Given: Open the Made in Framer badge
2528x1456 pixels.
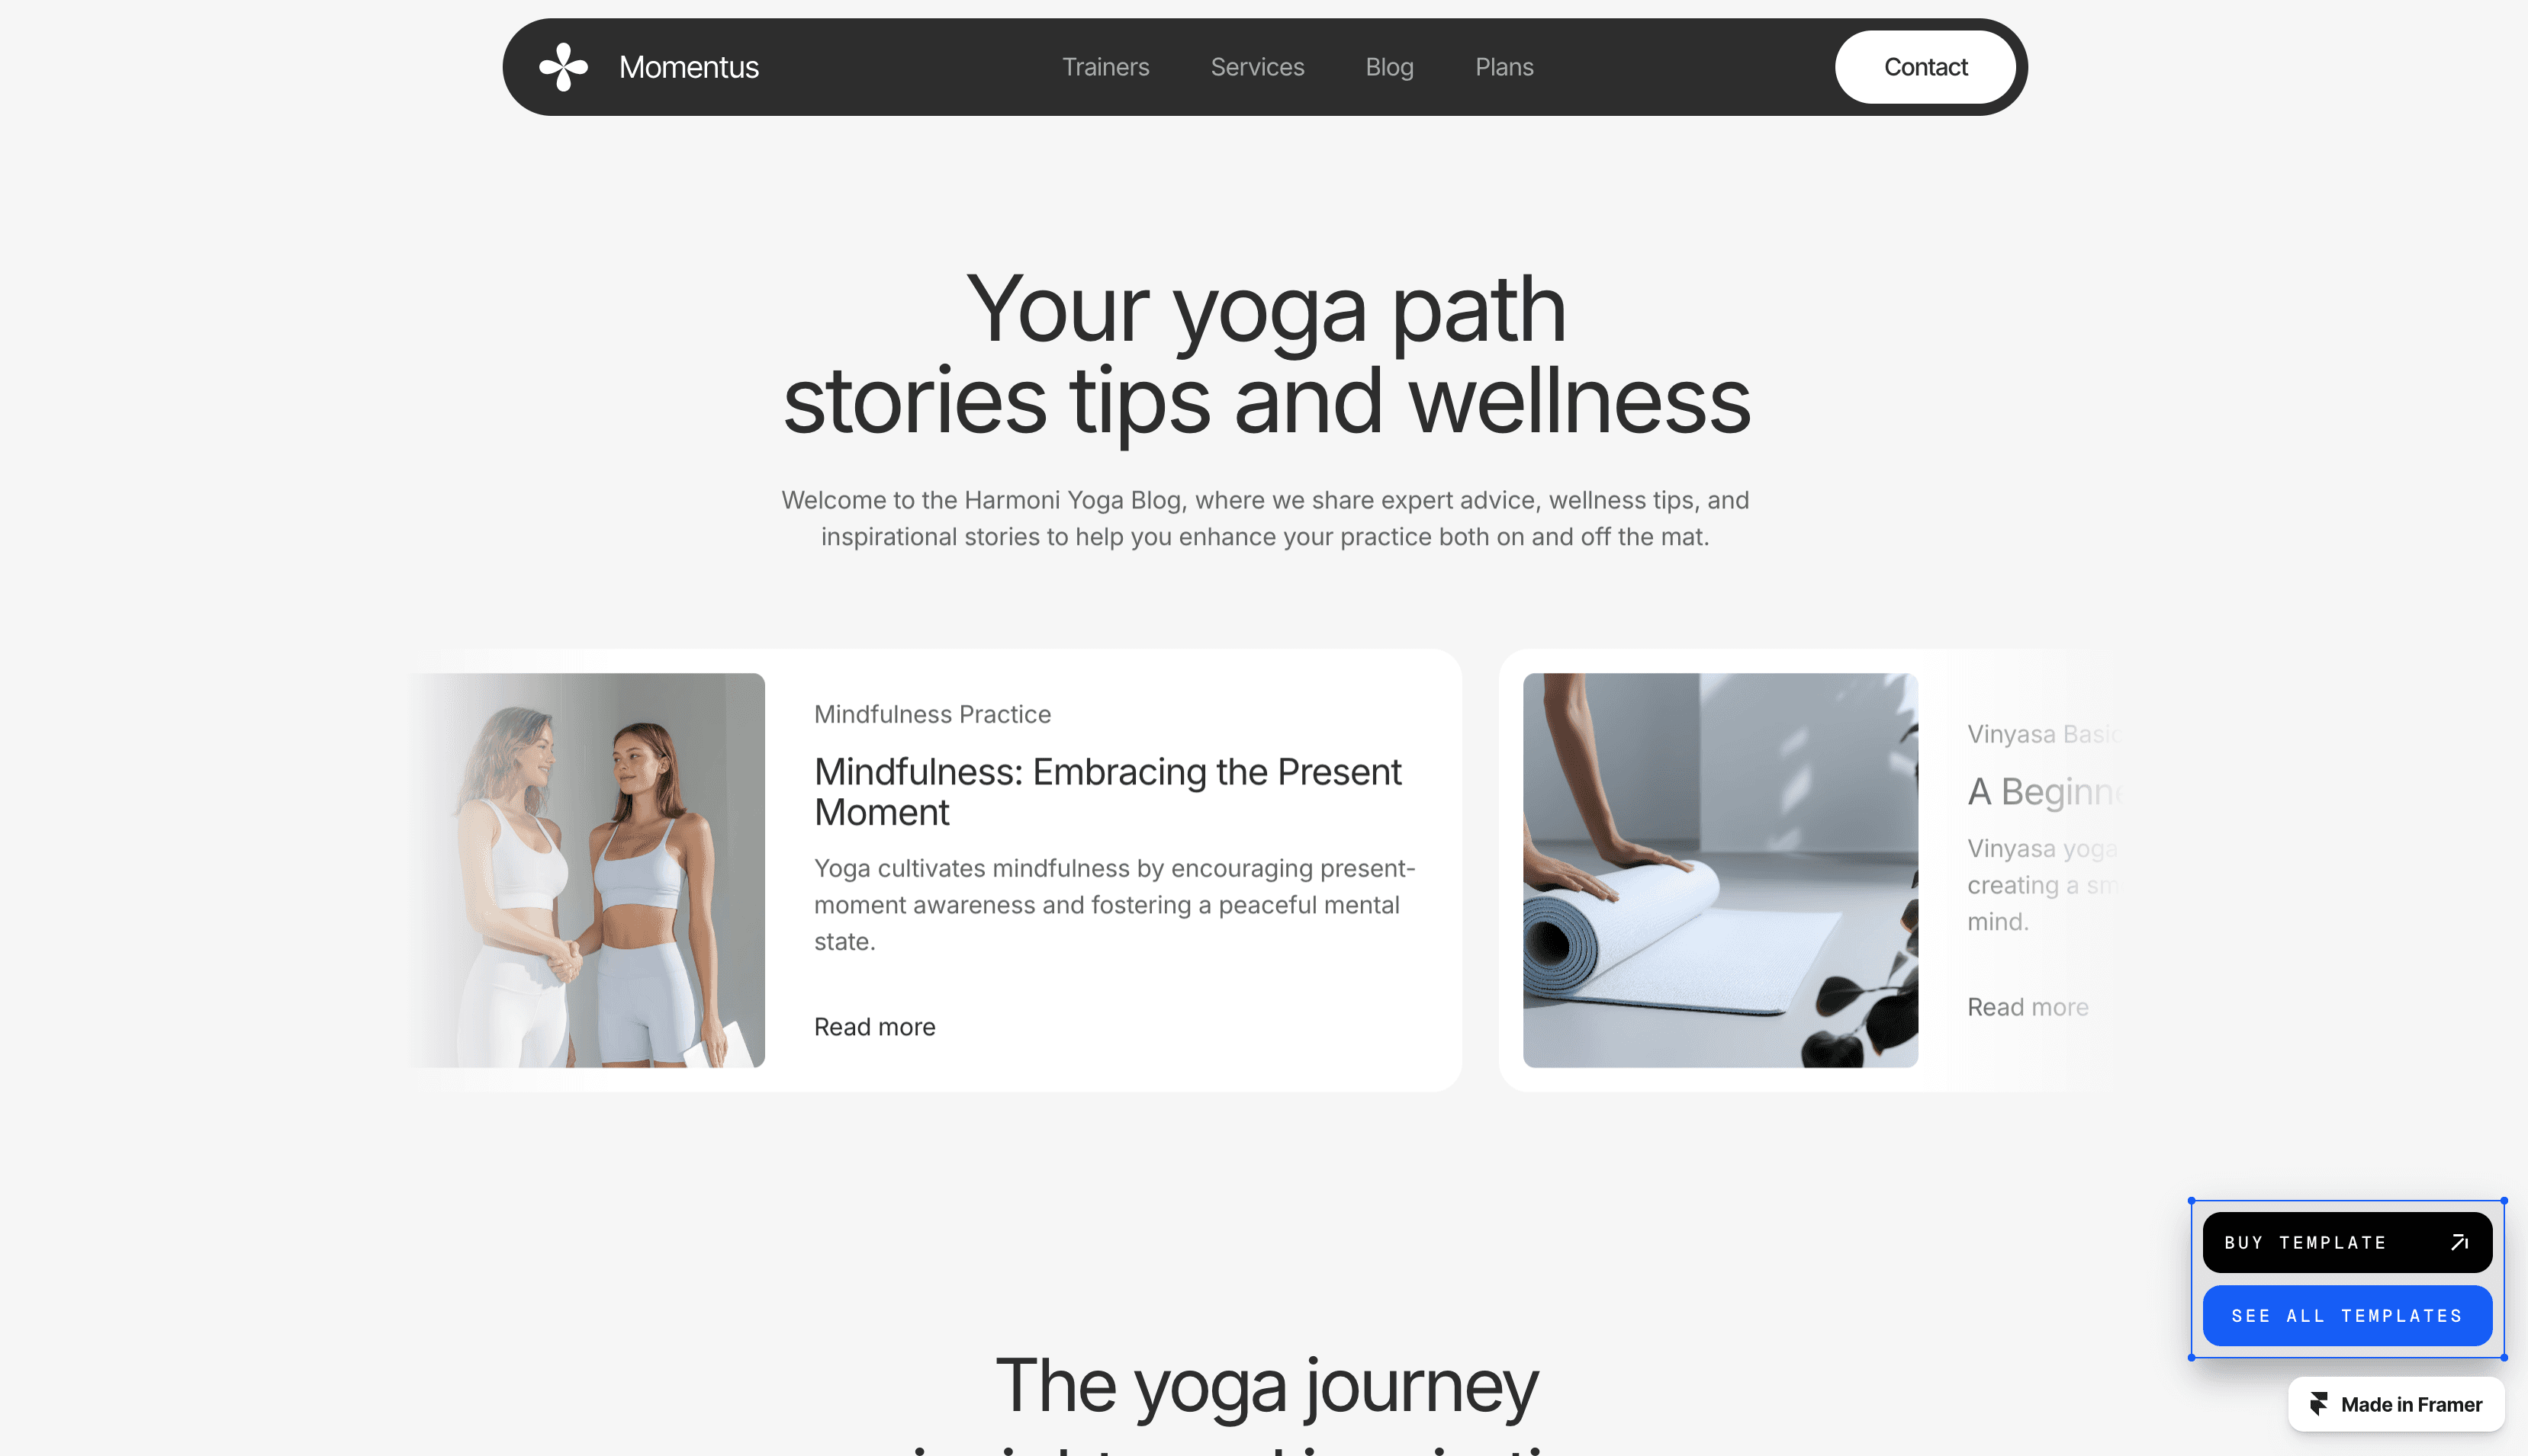Looking at the screenshot, I should tap(2396, 1404).
